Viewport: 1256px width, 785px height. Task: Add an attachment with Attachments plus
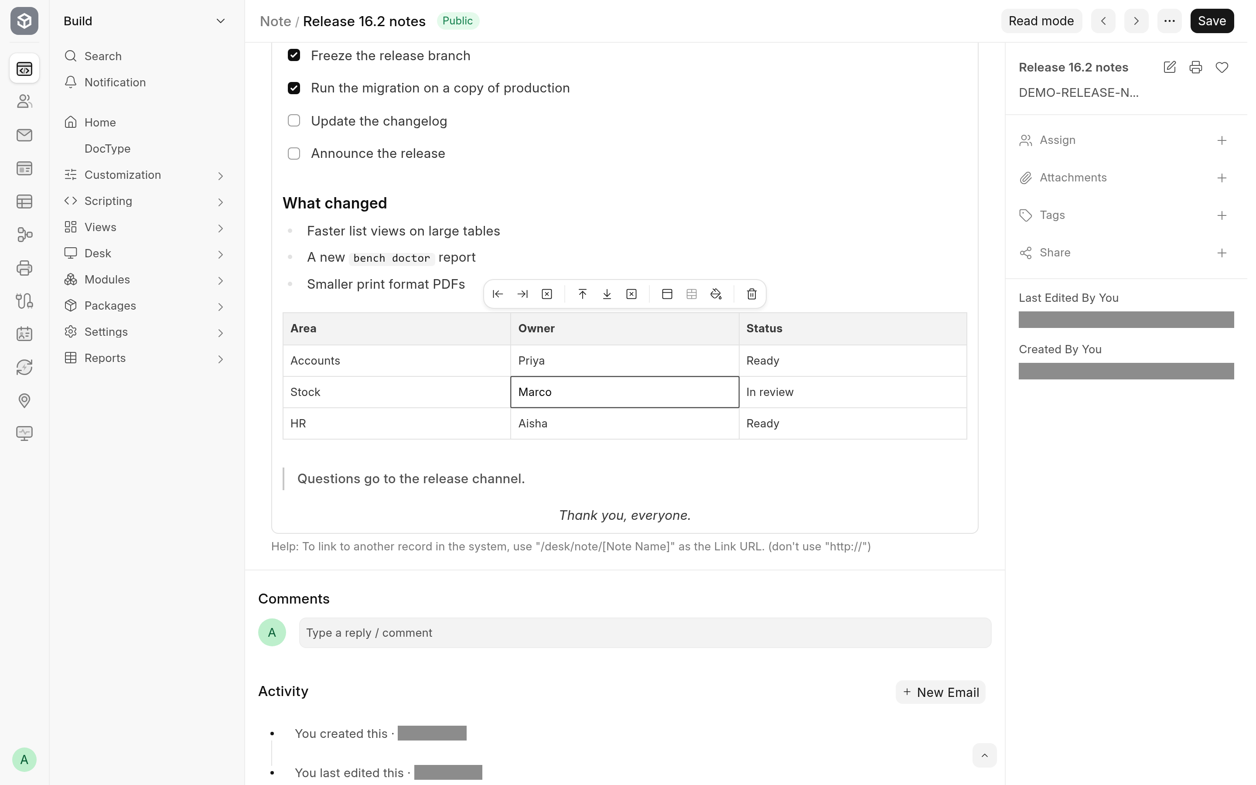point(1222,178)
